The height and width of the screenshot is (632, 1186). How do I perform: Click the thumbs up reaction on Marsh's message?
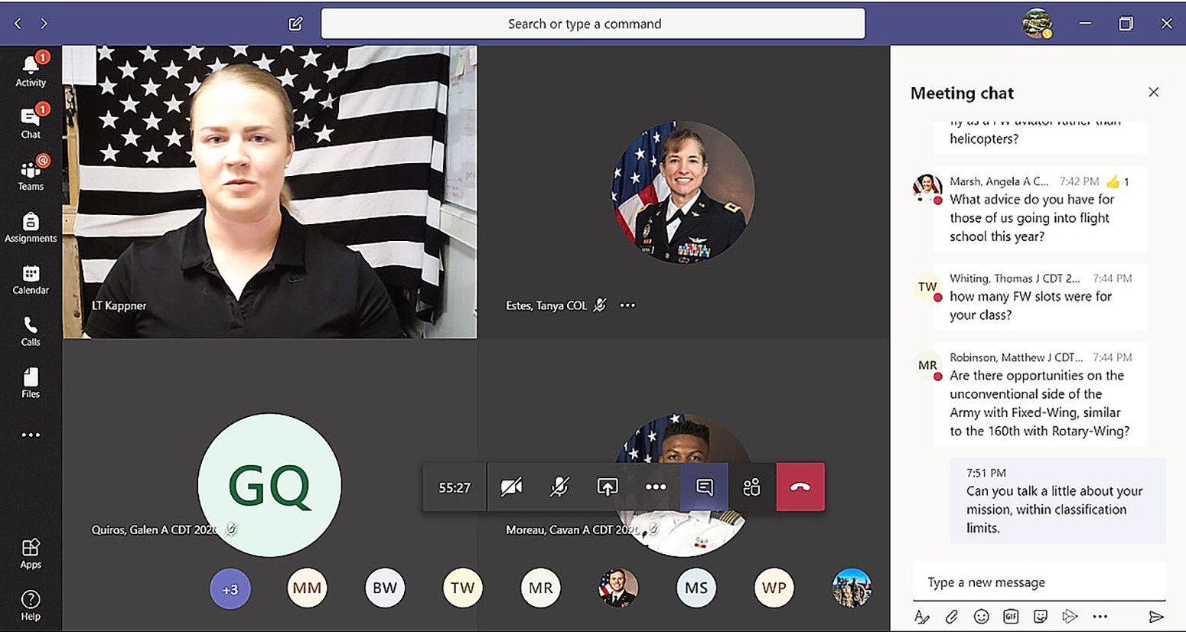point(1113,181)
